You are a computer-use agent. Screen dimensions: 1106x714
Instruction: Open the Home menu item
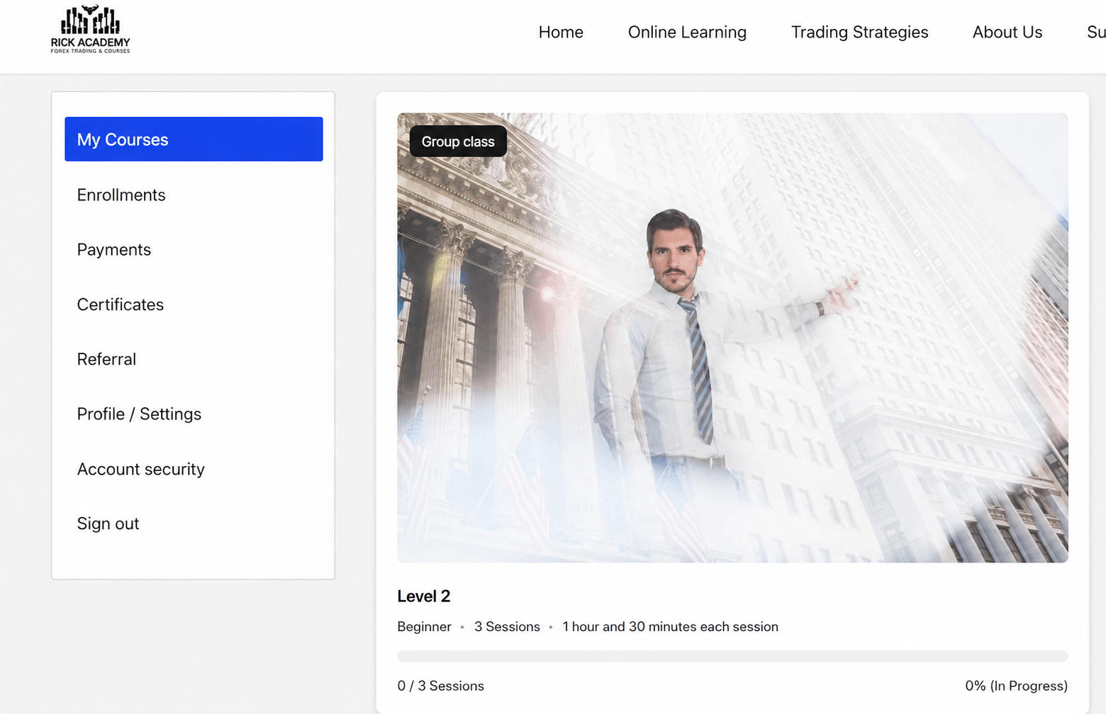click(x=561, y=32)
